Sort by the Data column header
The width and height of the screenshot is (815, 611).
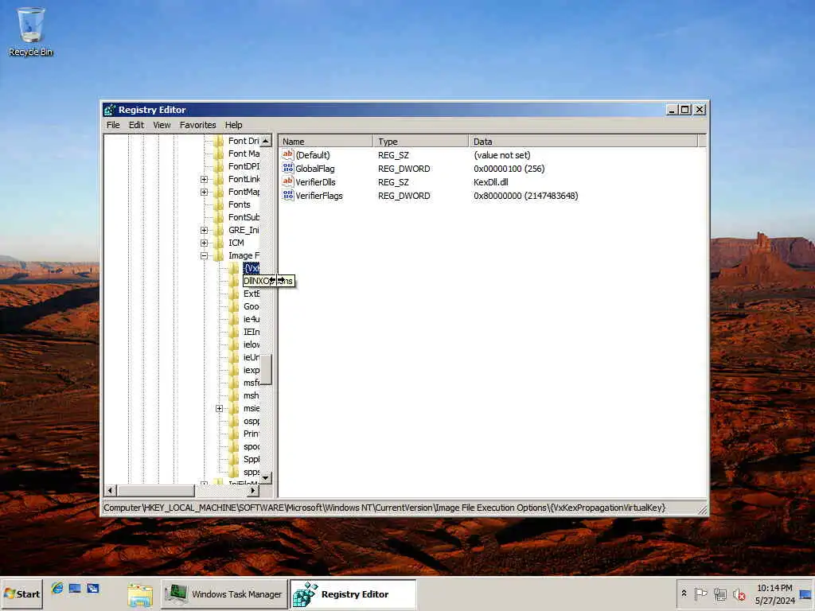(x=583, y=142)
